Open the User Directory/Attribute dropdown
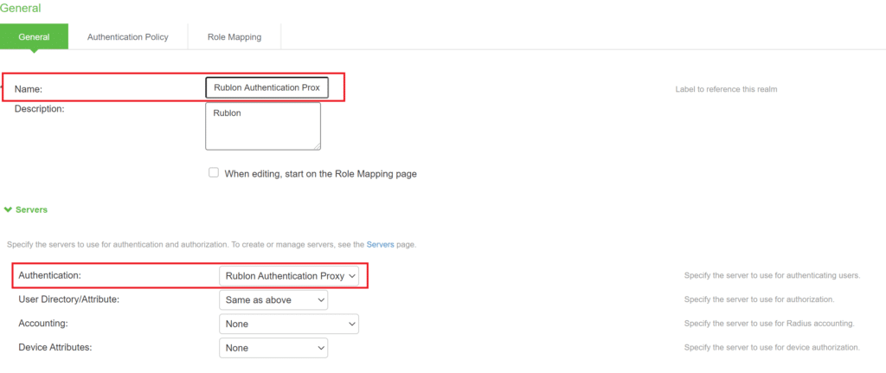 273,299
